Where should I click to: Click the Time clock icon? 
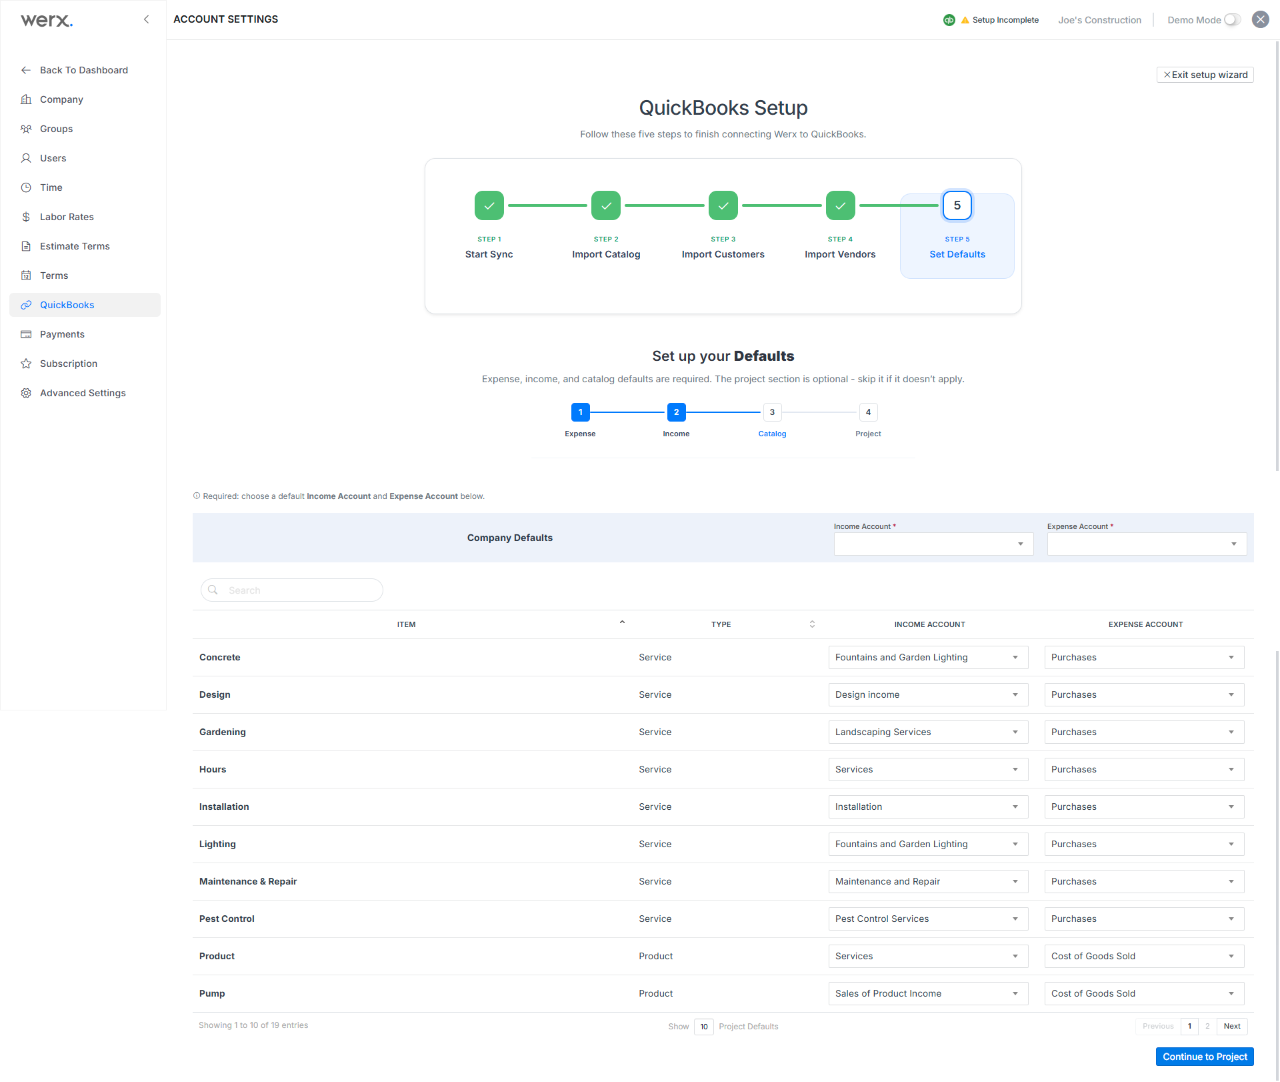pos(26,187)
